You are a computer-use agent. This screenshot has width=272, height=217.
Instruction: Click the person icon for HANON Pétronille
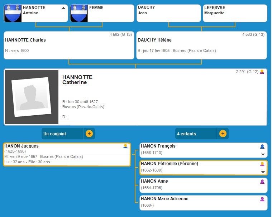262,164
